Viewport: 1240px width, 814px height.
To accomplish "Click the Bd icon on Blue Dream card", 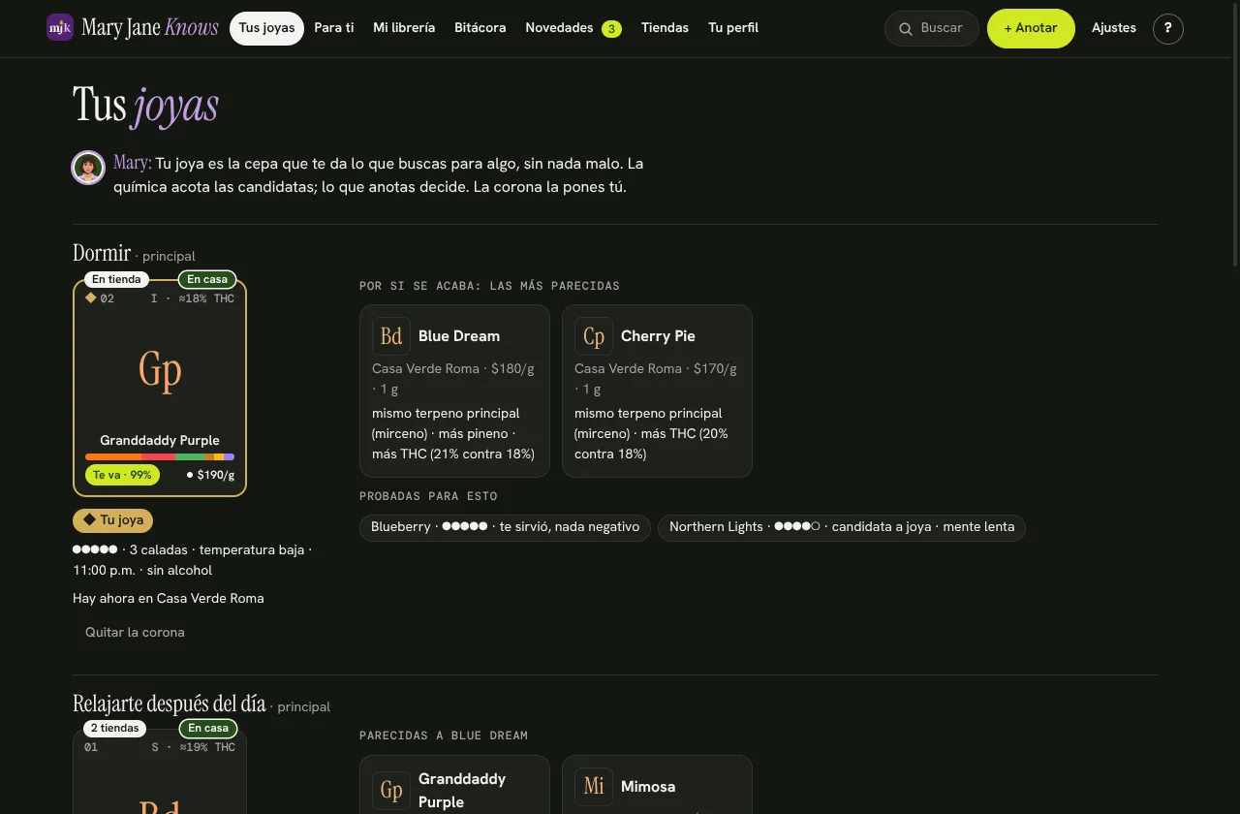I will pyautogui.click(x=391, y=336).
